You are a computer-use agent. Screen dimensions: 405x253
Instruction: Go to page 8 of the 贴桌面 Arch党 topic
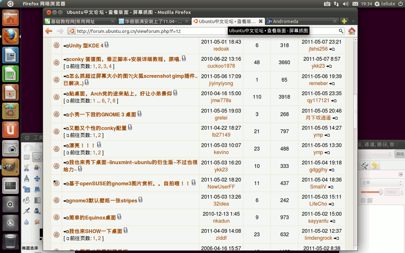pos(114,101)
